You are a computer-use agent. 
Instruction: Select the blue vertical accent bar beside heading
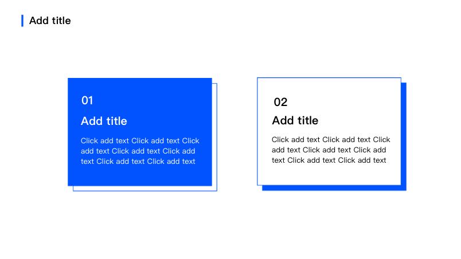pos(22,21)
